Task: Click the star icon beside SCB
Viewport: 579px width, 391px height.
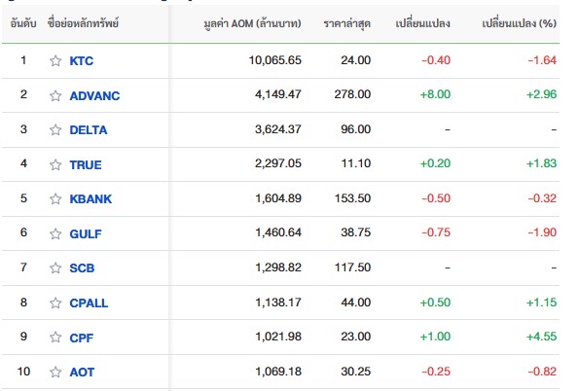Action: [x=55, y=268]
